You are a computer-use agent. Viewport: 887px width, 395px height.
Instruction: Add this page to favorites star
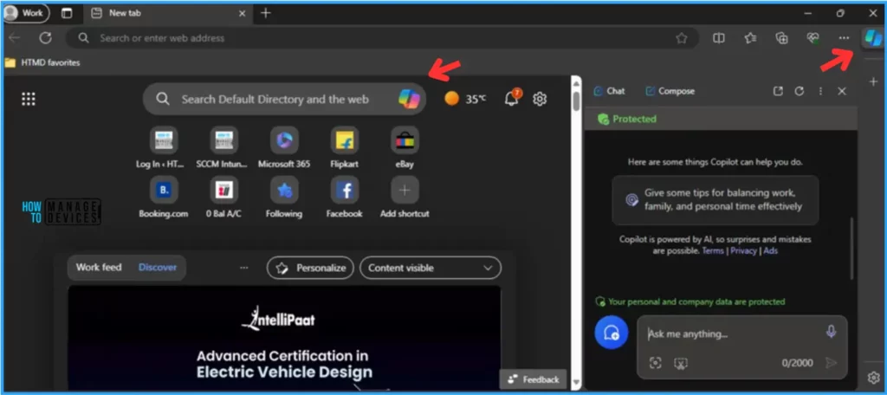(x=682, y=38)
